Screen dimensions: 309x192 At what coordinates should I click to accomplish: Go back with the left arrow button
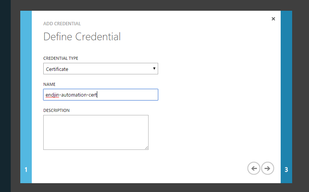coord(254,168)
